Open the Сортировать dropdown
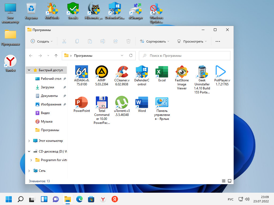Image resolution: width=274 pixels, height=205 pixels. [x=154, y=41]
